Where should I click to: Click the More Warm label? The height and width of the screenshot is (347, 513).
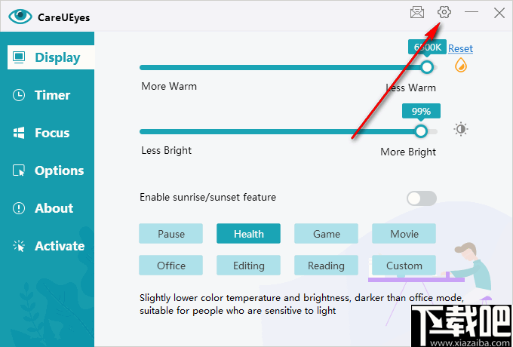(169, 86)
